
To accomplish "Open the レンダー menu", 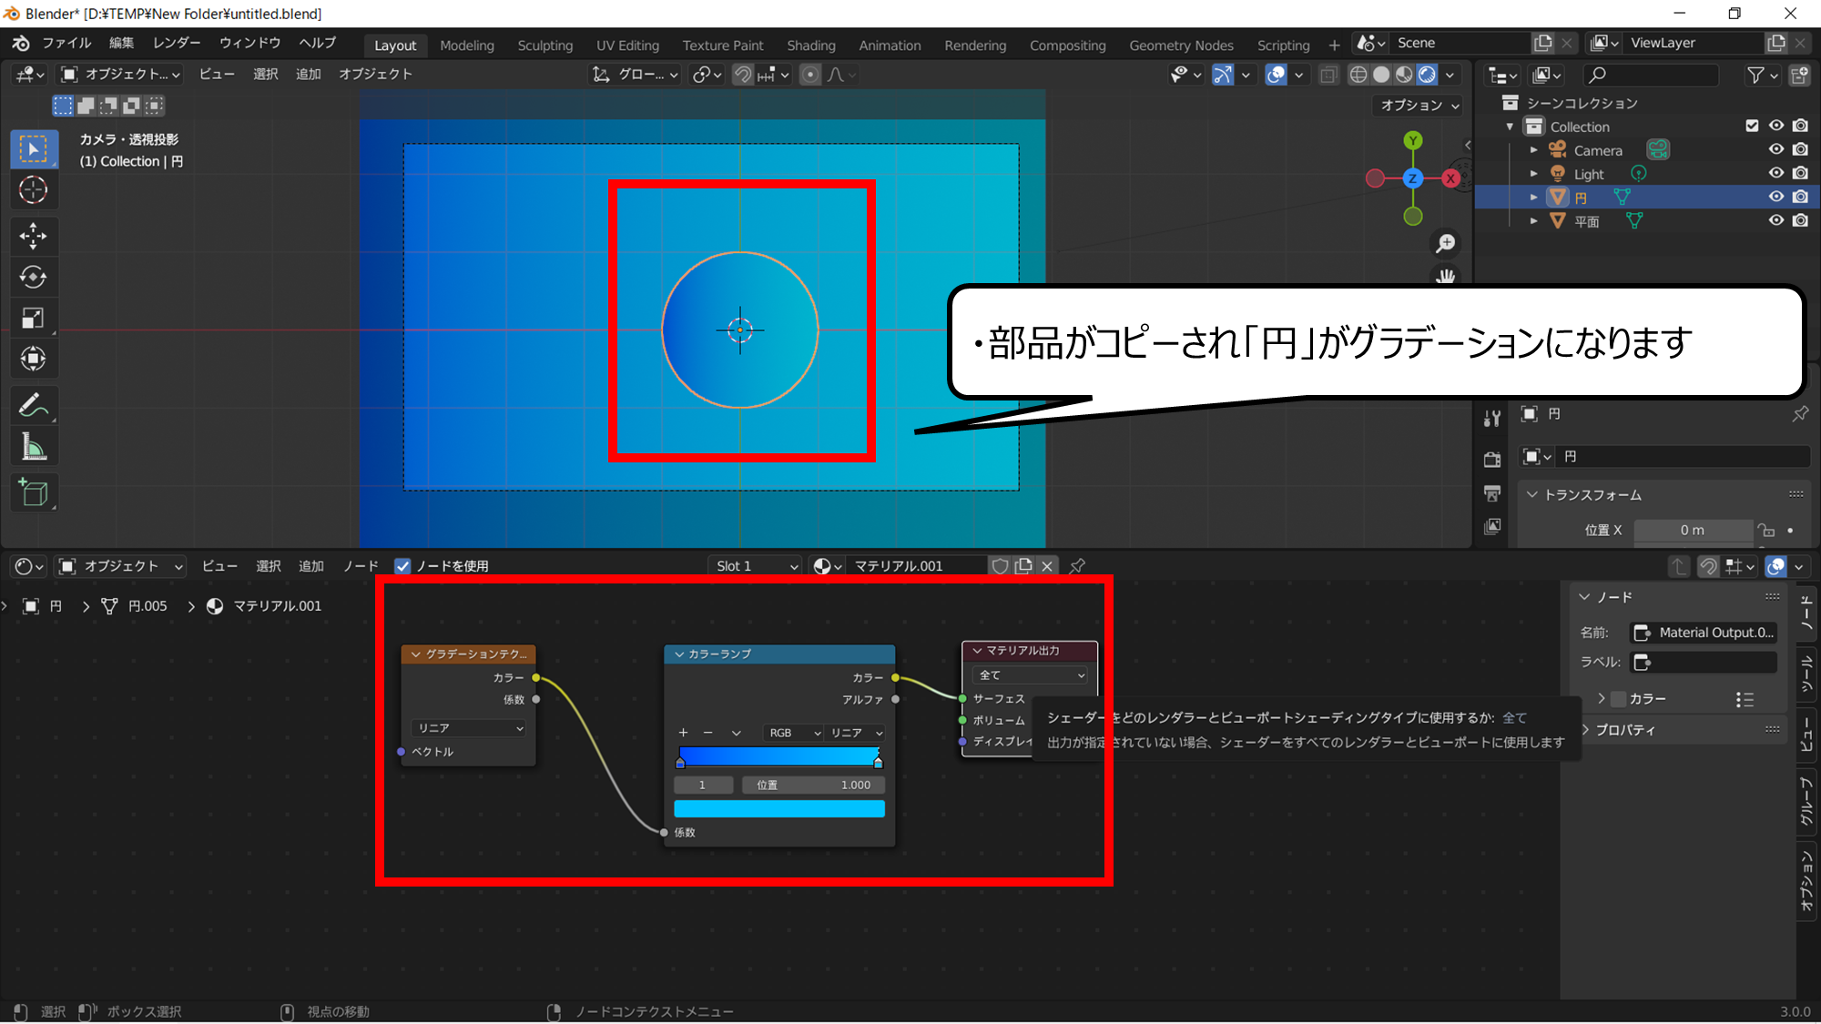I will click(x=177, y=43).
